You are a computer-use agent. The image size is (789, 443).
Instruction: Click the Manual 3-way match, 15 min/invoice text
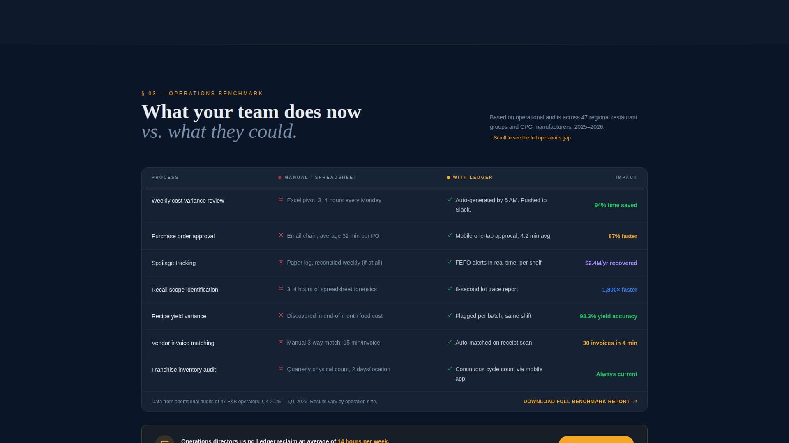[x=333, y=343]
